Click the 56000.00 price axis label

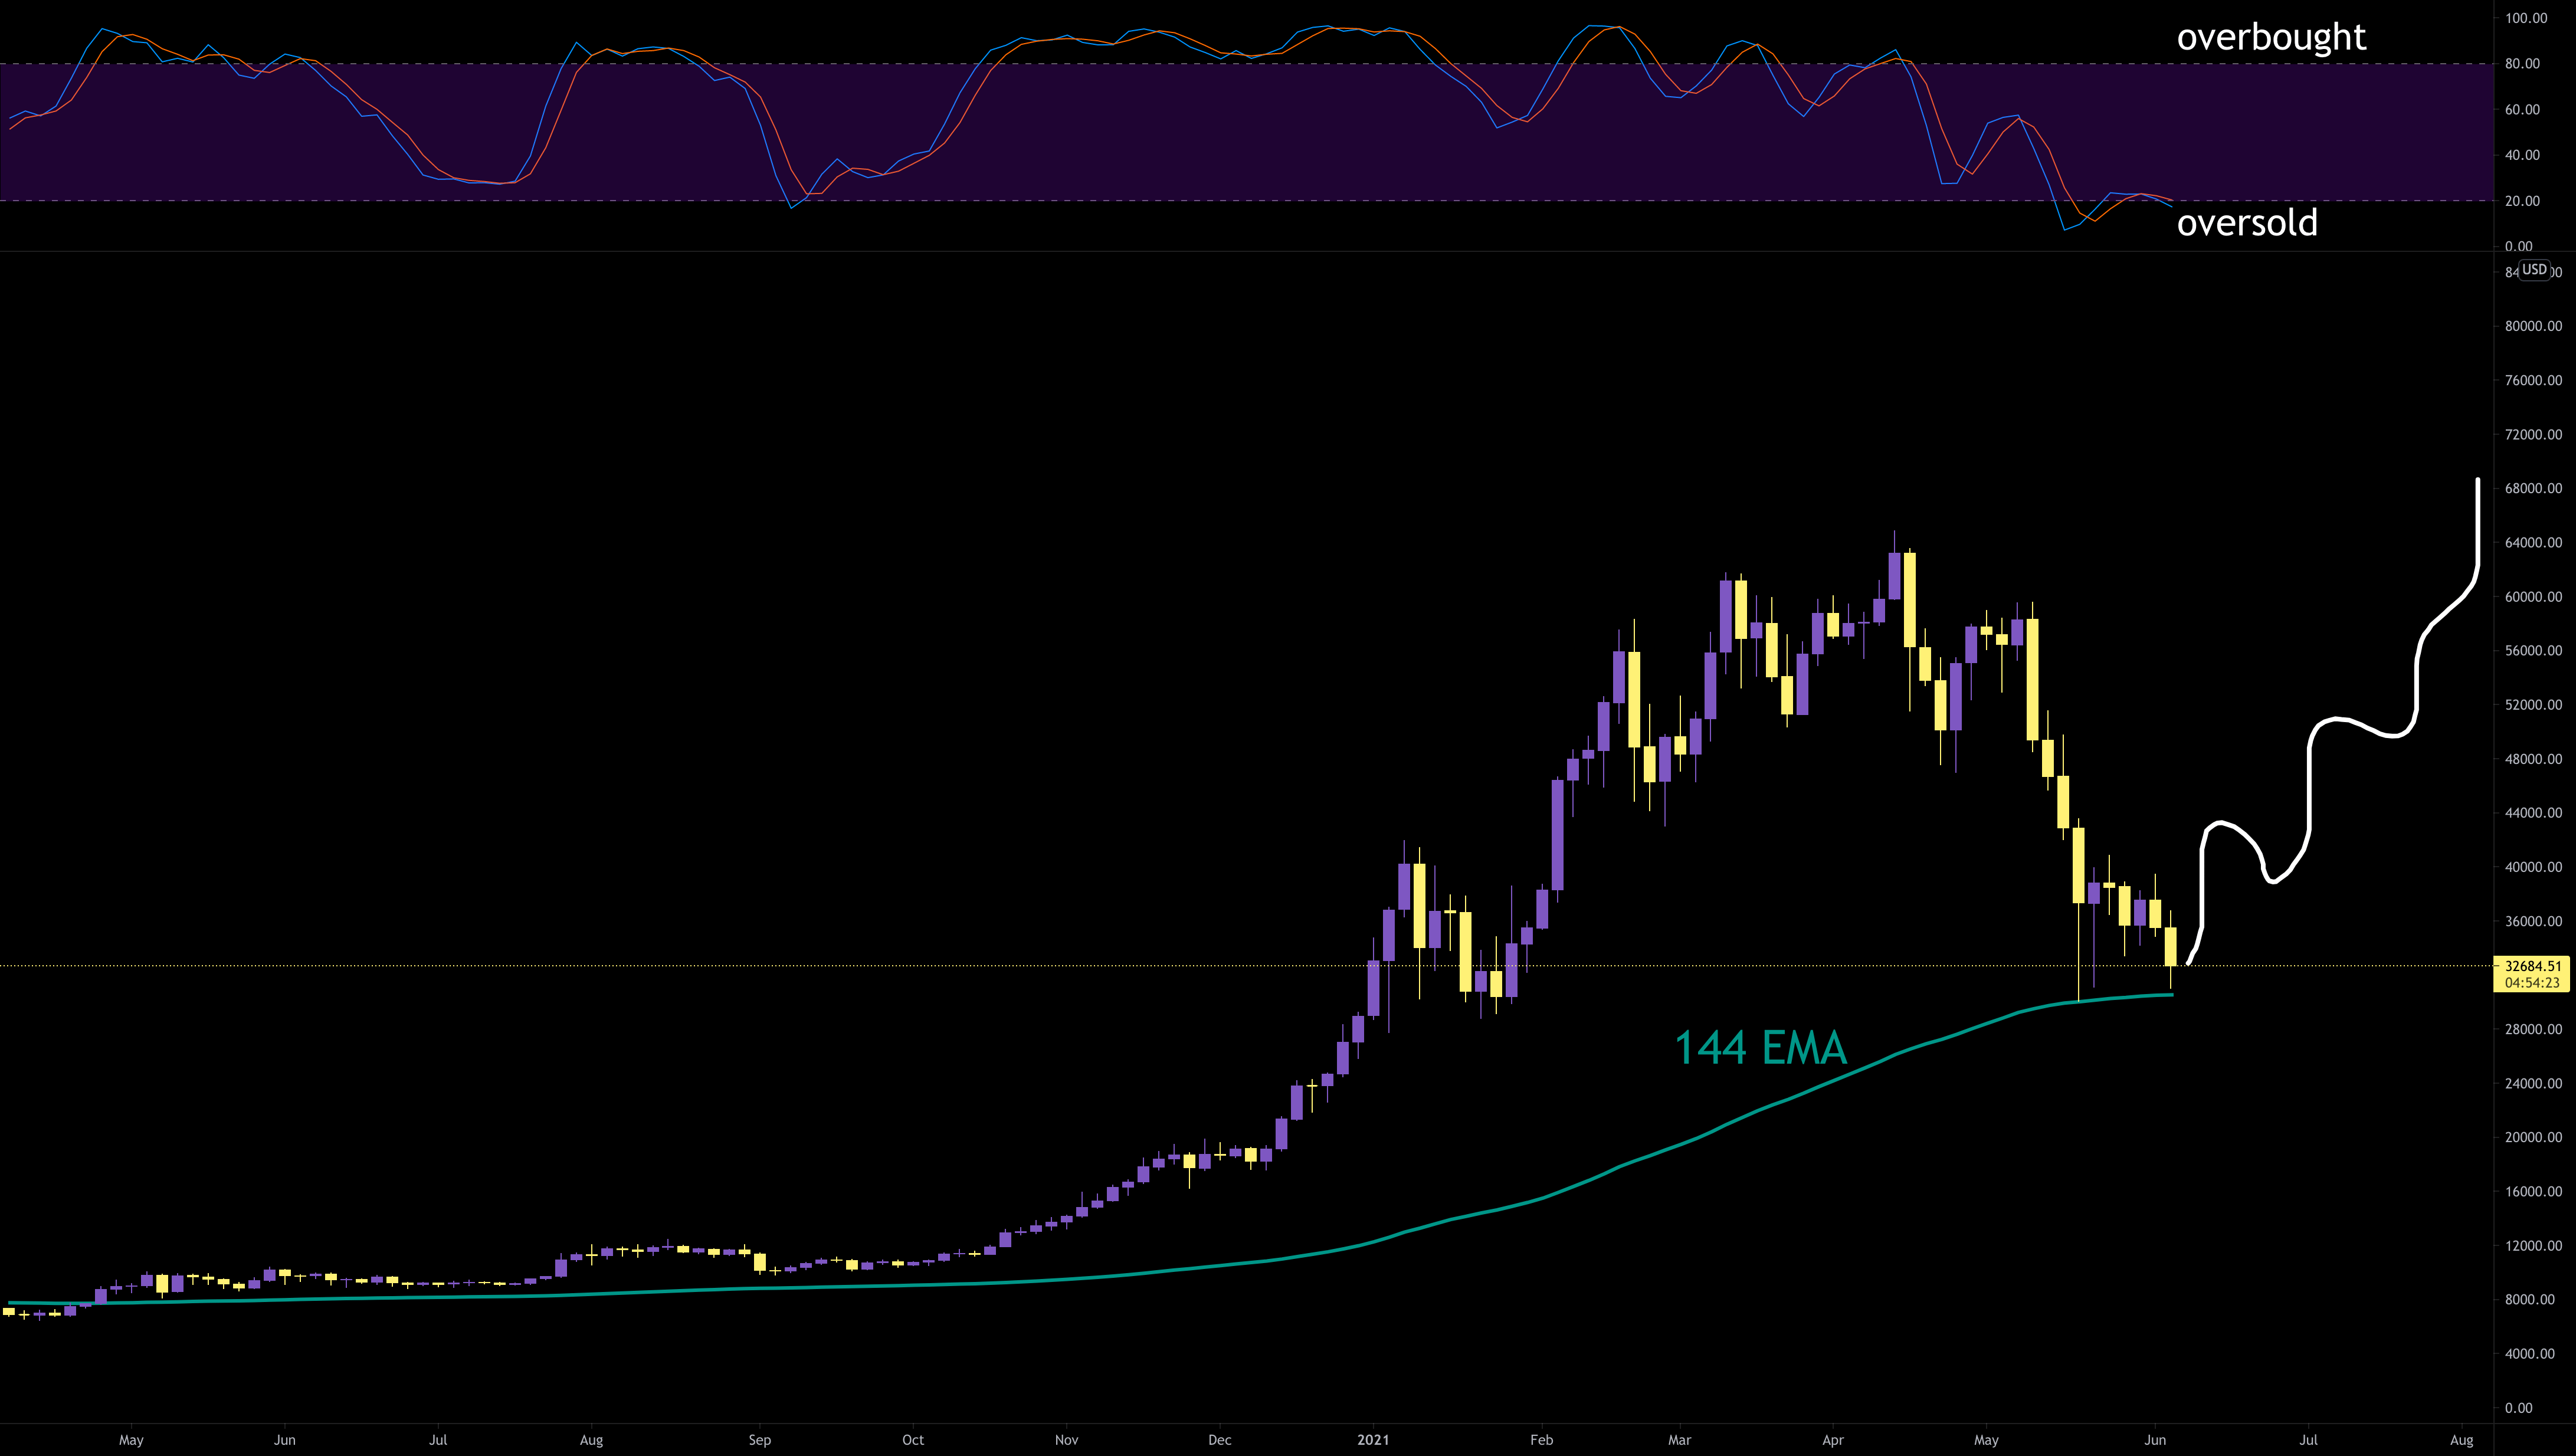coord(2533,650)
